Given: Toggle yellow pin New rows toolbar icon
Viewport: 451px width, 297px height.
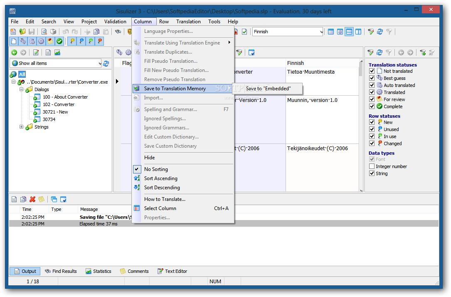Looking at the screenshot, I should pyautogui.click(x=72, y=41).
